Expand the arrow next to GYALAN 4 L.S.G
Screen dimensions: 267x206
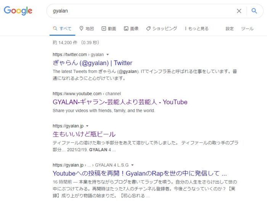tap(132, 165)
